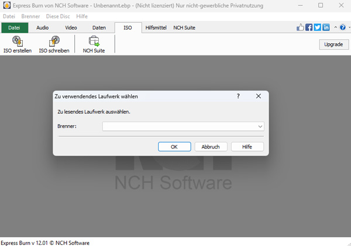Click the Hilfe button in the dialog

coord(247,147)
